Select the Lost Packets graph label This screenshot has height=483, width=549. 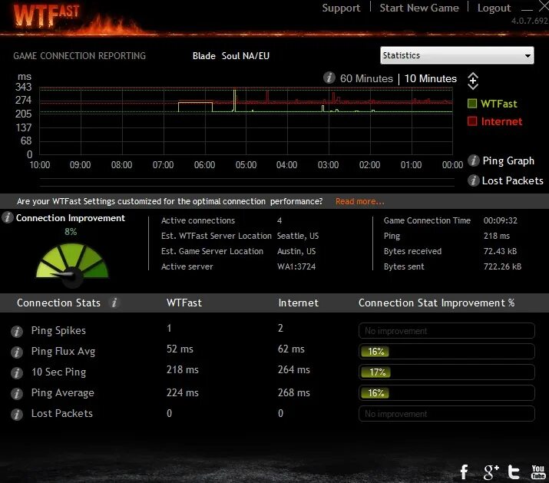coord(513,180)
